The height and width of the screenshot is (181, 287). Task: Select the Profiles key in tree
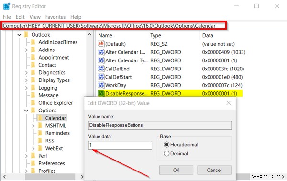47,171
